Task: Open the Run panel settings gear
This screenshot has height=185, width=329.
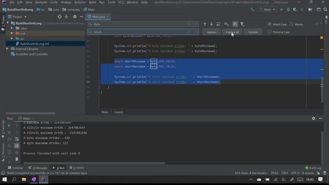Action: pos(314,119)
